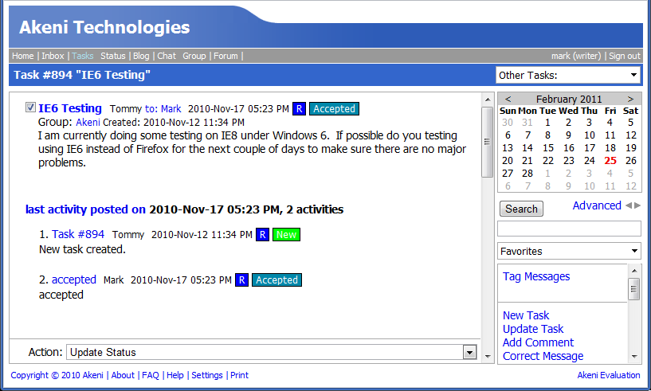The height and width of the screenshot is (391, 651).
Task: Open the Inbox menu item
Action: point(53,56)
